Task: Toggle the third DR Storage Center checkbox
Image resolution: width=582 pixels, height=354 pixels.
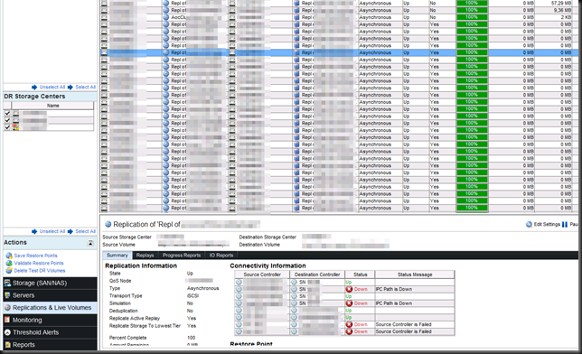Action: tap(7, 127)
